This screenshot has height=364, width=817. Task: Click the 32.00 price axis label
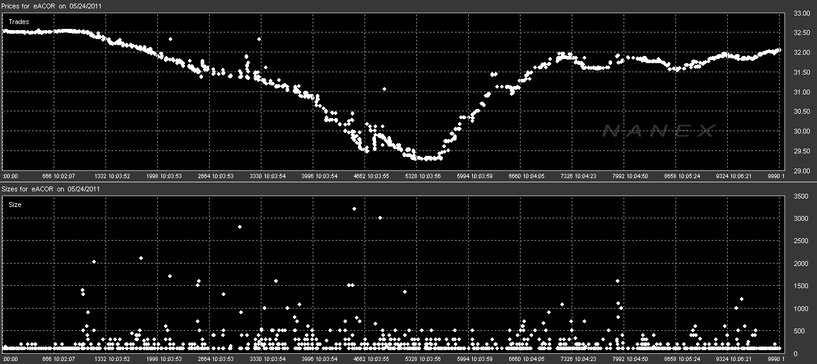(x=801, y=53)
